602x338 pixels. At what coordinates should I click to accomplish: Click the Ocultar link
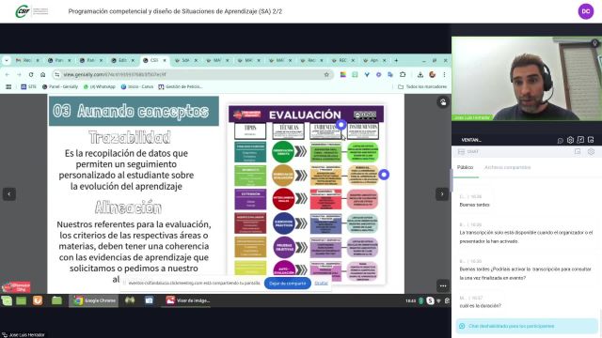tap(321, 284)
